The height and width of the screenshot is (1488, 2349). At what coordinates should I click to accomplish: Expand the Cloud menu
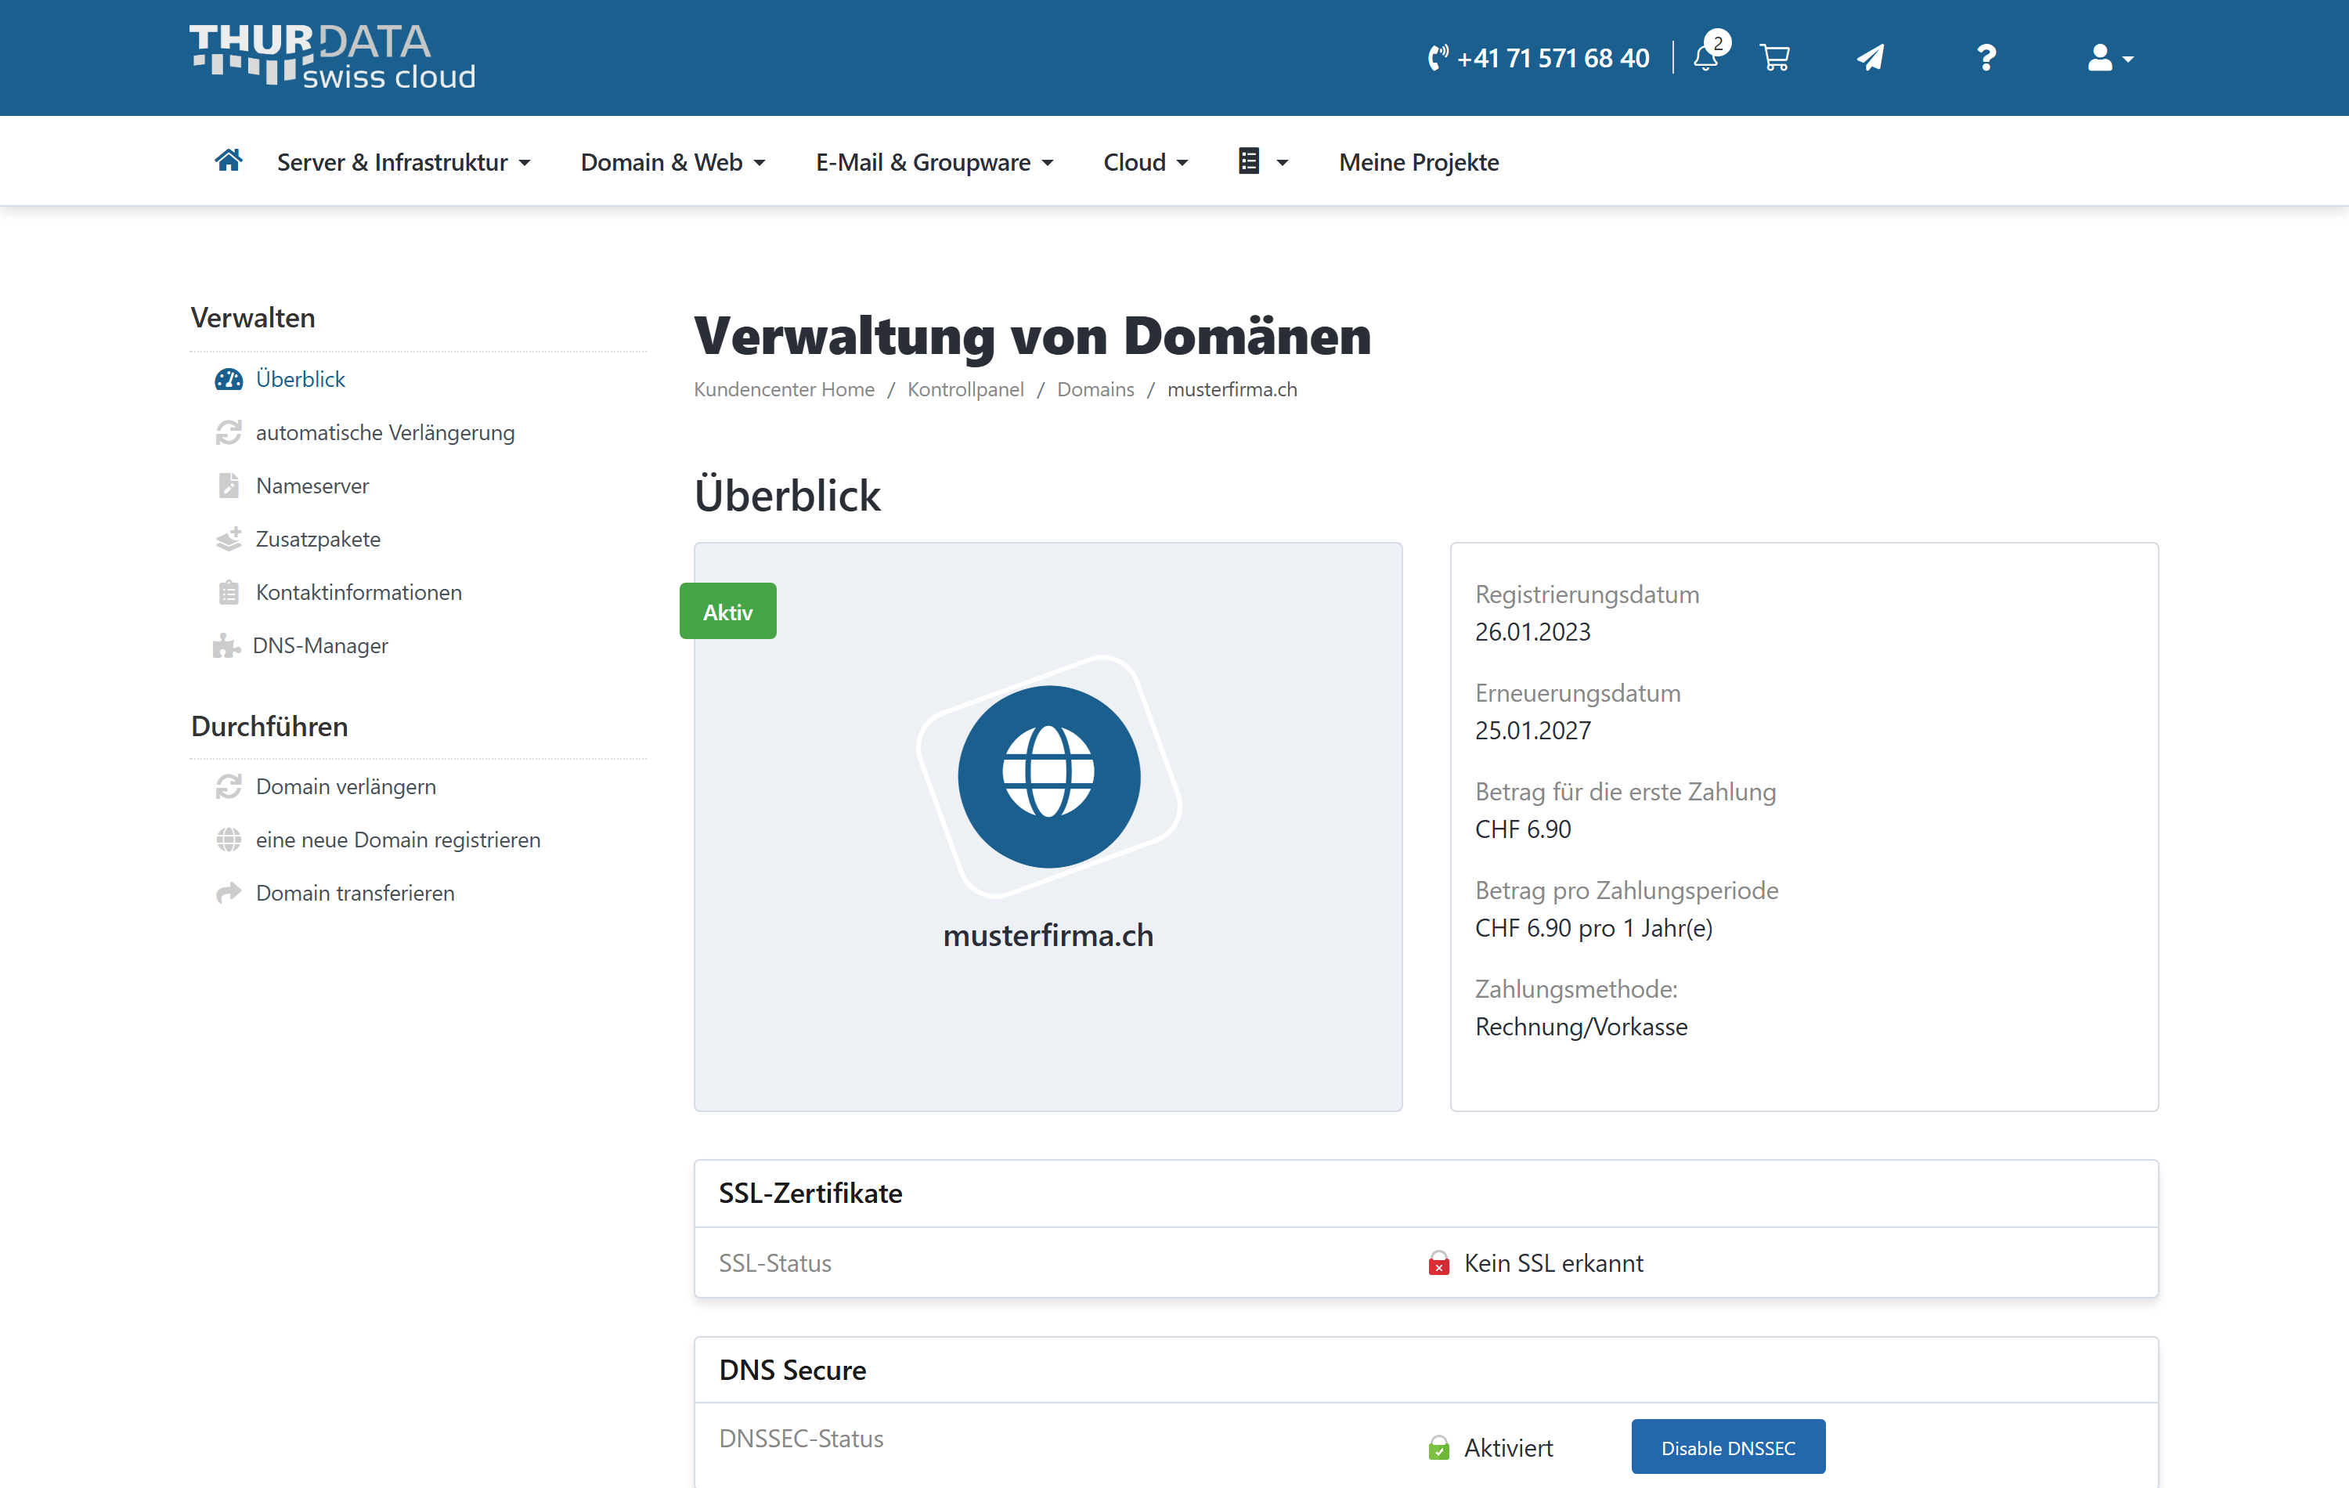click(1146, 162)
